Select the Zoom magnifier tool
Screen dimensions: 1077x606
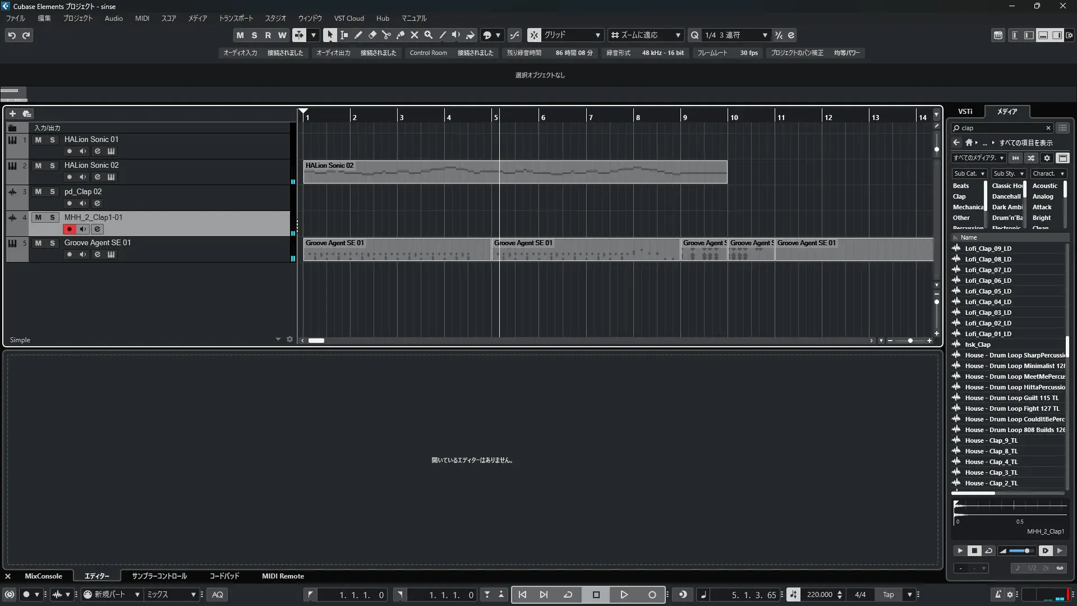pos(428,35)
